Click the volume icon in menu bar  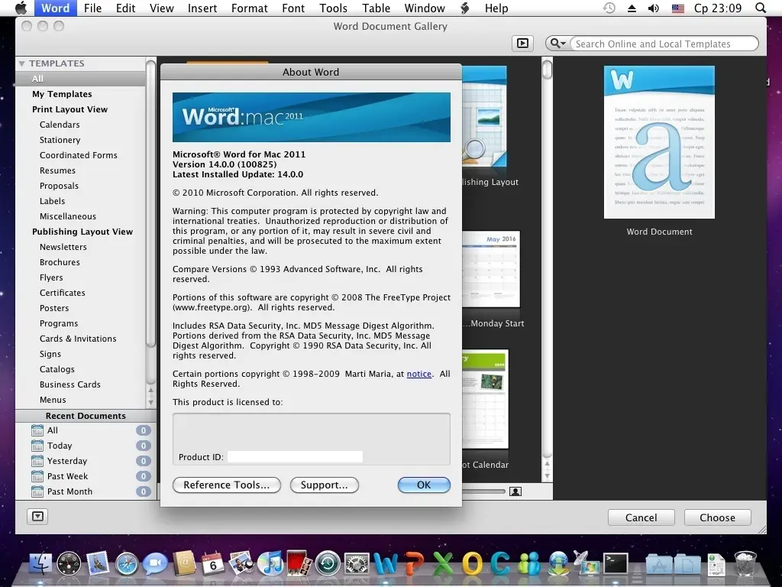click(654, 8)
